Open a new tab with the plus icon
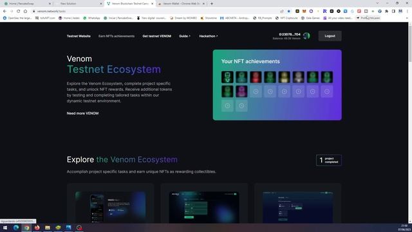The image size is (412, 232). [x=212, y=4]
